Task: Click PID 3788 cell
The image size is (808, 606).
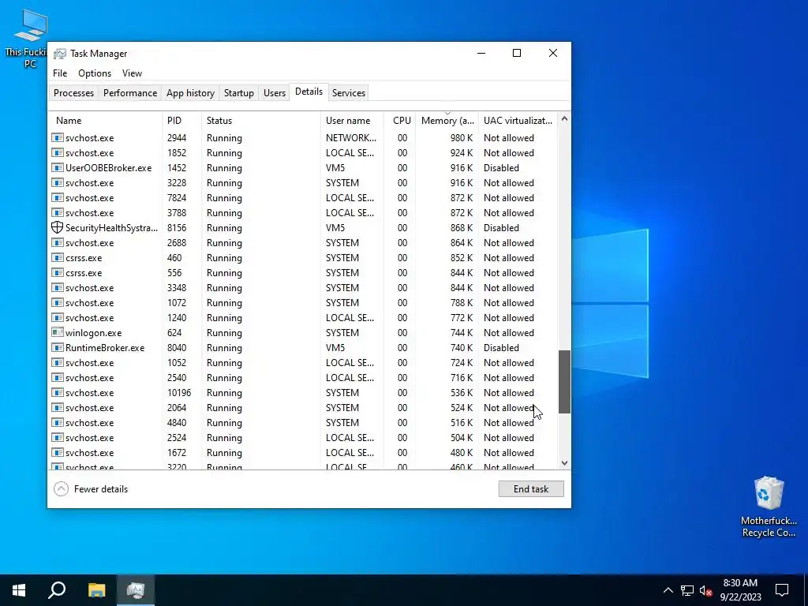Action: tap(177, 213)
